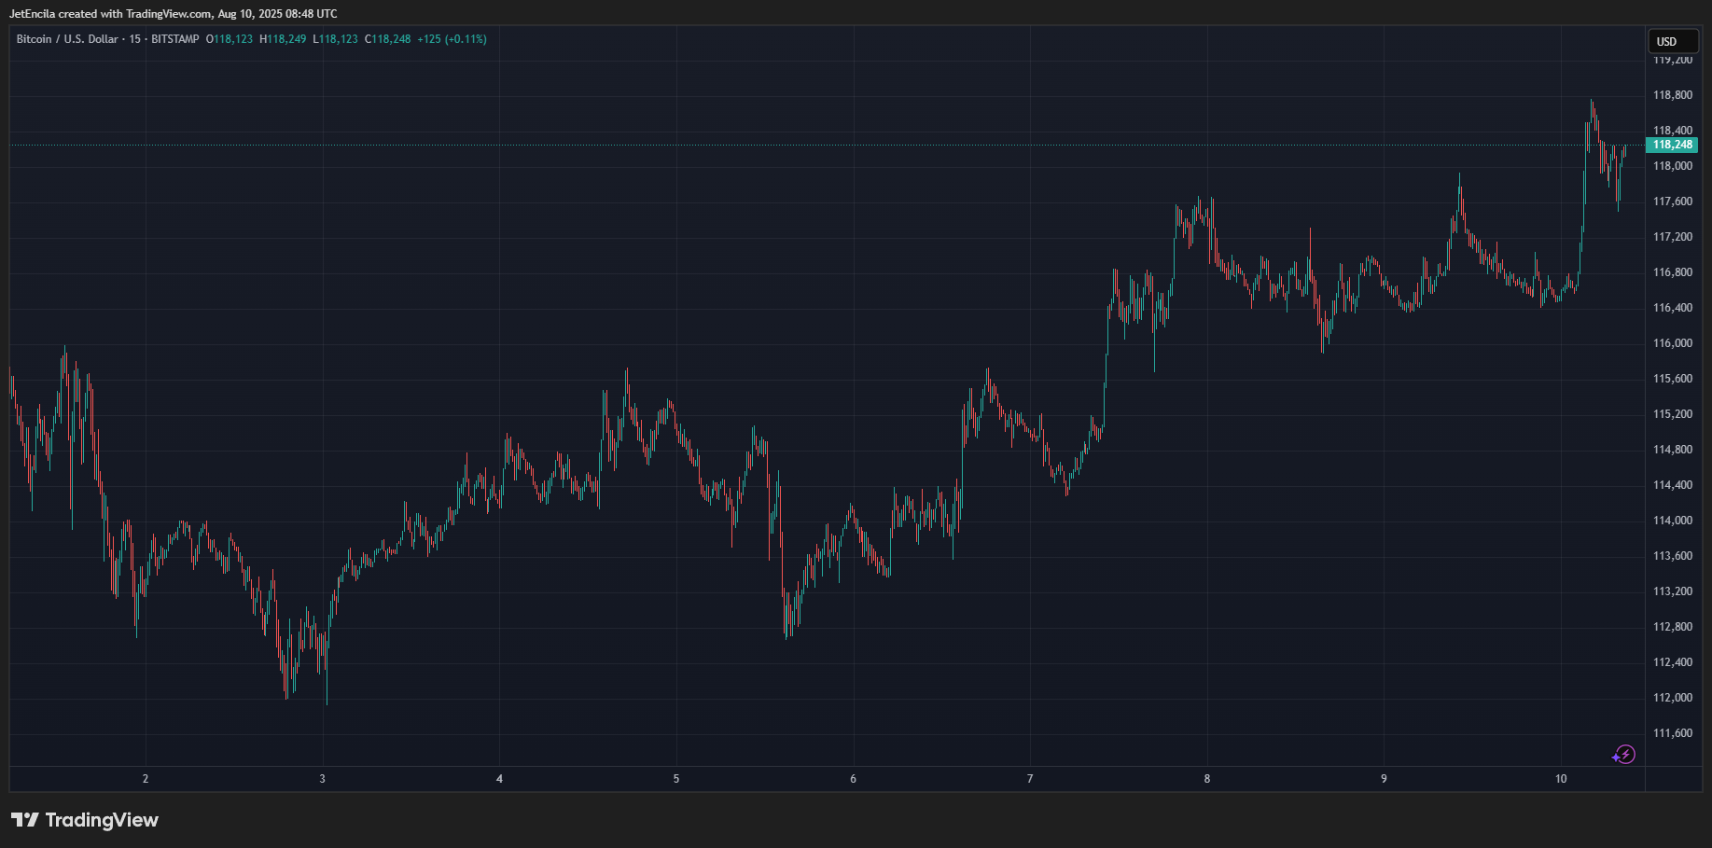1712x848 pixels.
Task: Click the +125 (+0.11%) change value
Action: tap(452, 39)
